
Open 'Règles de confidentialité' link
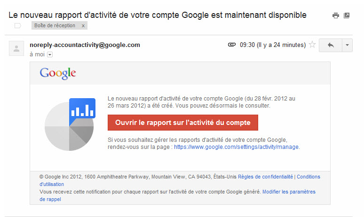point(265,177)
